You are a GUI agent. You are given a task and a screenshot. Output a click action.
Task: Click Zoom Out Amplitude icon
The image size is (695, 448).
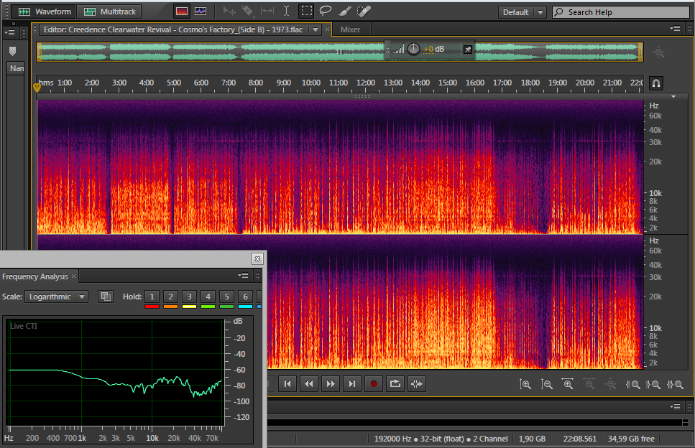546,384
